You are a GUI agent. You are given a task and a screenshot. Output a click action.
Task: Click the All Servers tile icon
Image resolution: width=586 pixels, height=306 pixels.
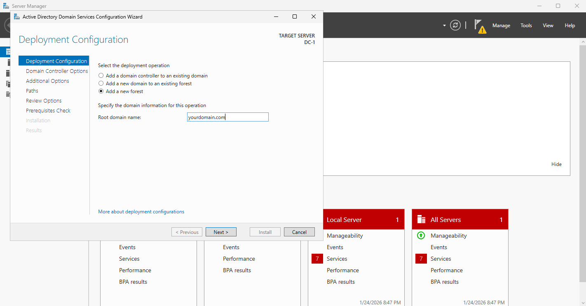pyautogui.click(x=421, y=219)
